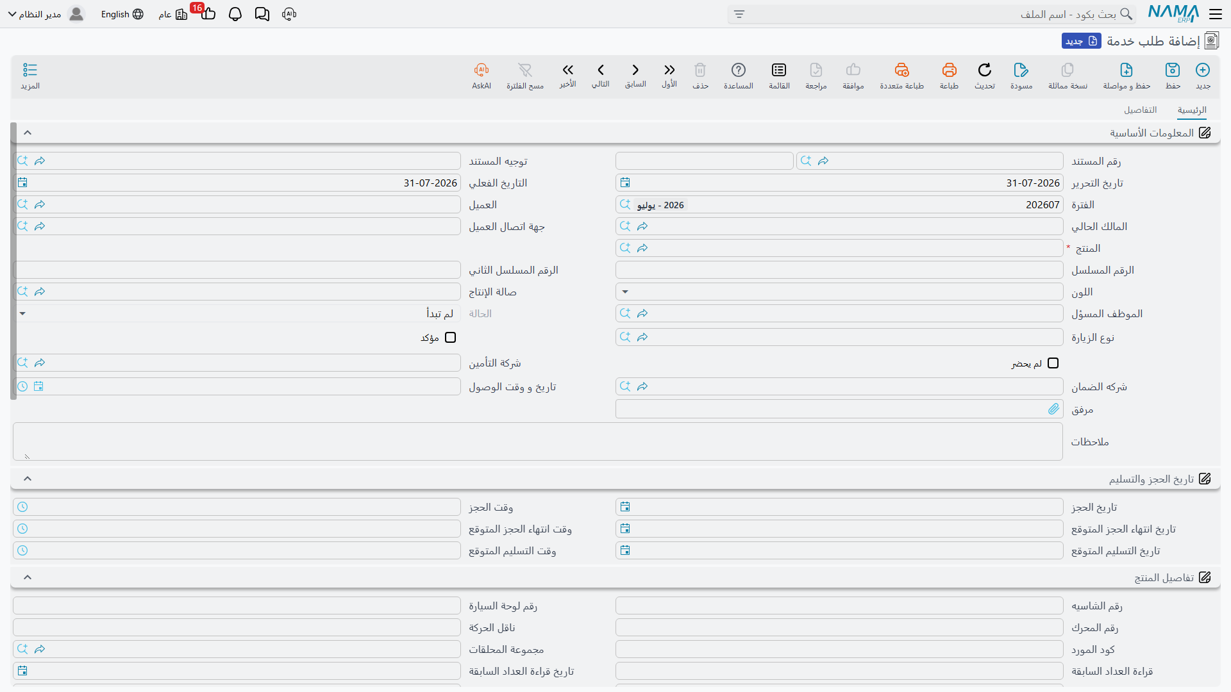The height and width of the screenshot is (692, 1231).
Task: Click the جديد badge next to page title
Action: point(1081,41)
